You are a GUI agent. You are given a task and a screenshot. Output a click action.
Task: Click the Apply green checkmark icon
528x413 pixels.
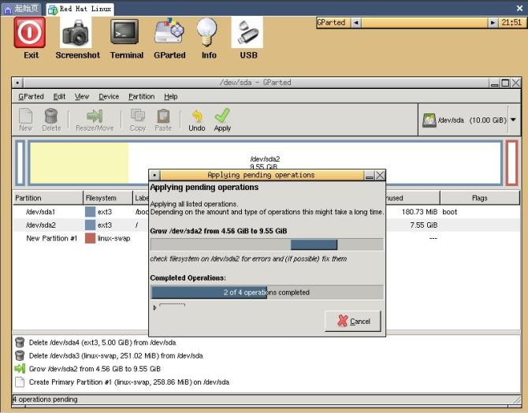(x=222, y=116)
